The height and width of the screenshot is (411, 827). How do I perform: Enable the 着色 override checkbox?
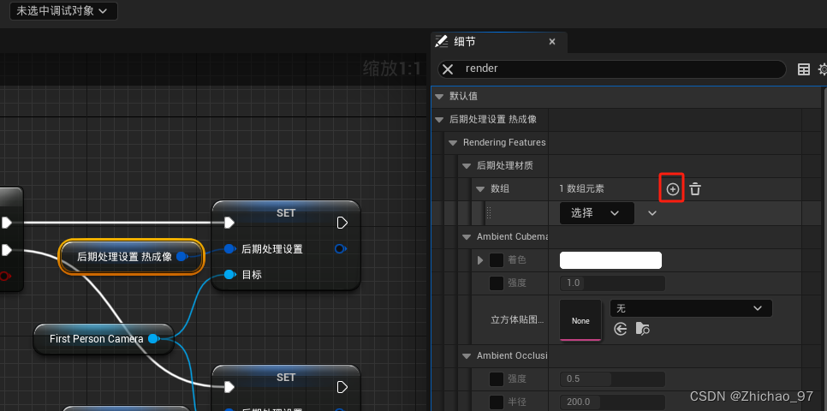(x=497, y=260)
